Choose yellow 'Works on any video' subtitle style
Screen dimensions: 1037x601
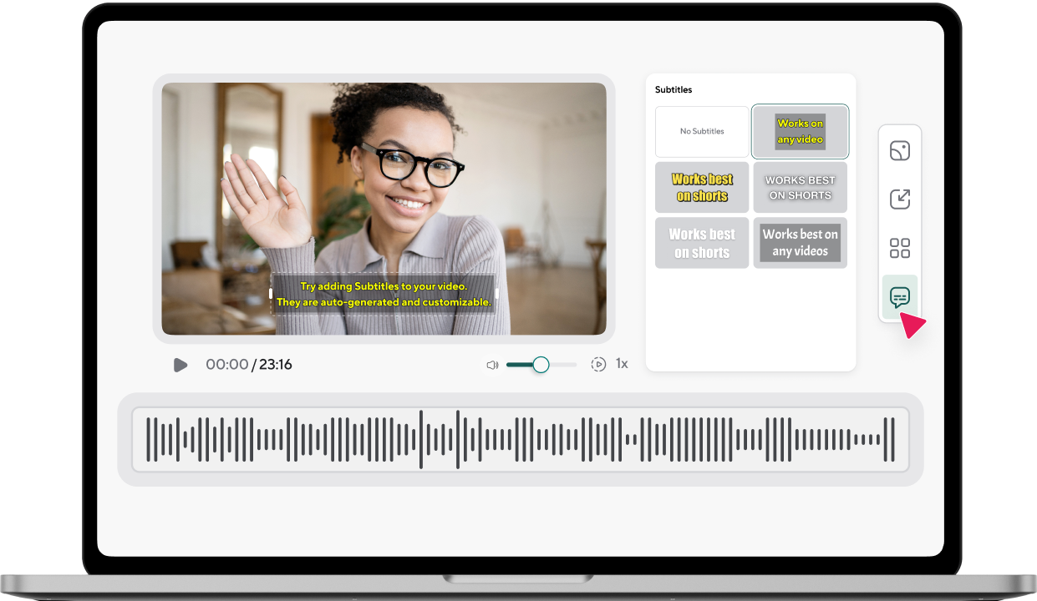point(800,131)
